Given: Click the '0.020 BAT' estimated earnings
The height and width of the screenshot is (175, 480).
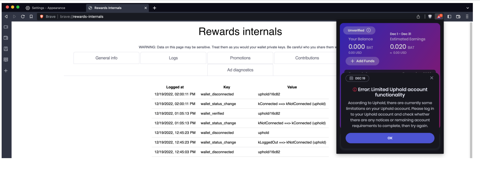Looking at the screenshot, I should point(402,47).
